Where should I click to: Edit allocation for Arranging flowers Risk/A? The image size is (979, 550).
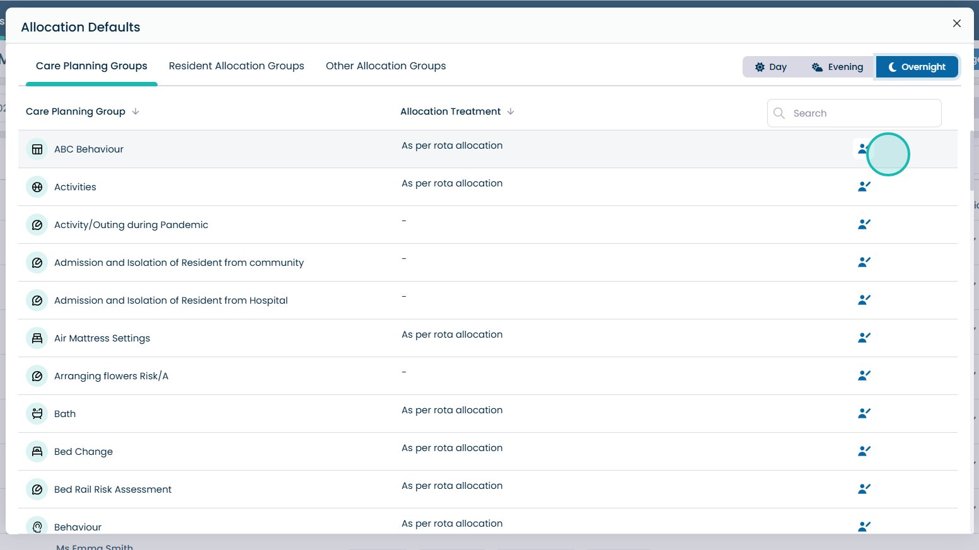[864, 375]
